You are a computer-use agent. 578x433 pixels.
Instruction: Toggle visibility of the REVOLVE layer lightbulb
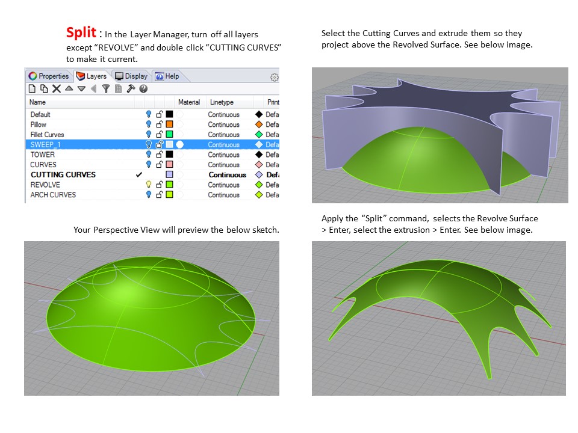[148, 185]
